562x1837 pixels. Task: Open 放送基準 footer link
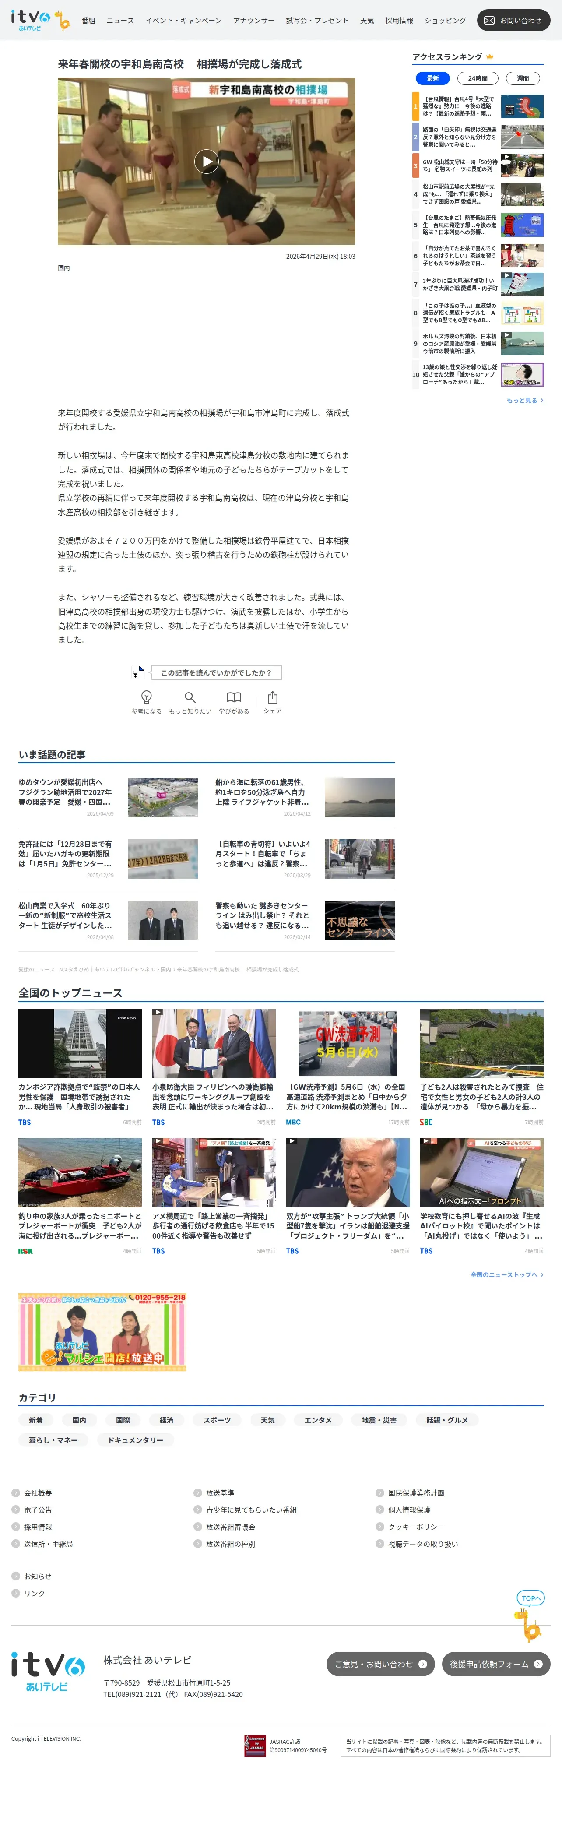point(220,1492)
